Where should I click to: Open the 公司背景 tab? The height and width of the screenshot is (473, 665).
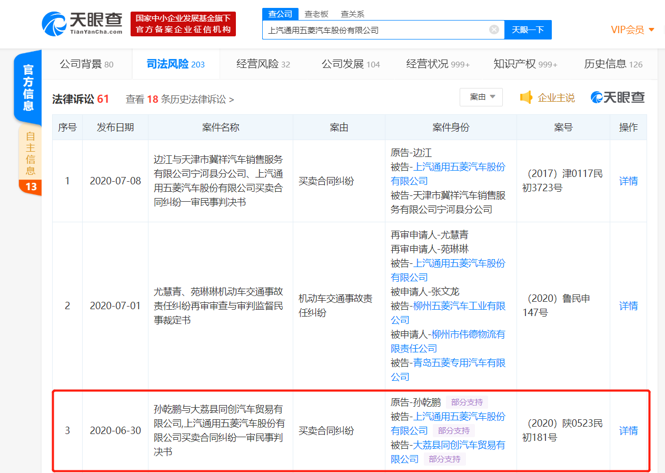pos(87,64)
